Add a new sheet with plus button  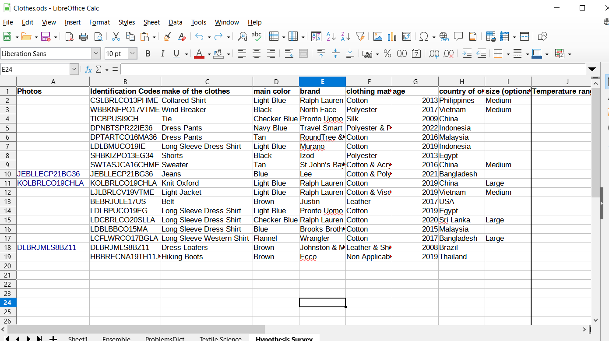53,338
